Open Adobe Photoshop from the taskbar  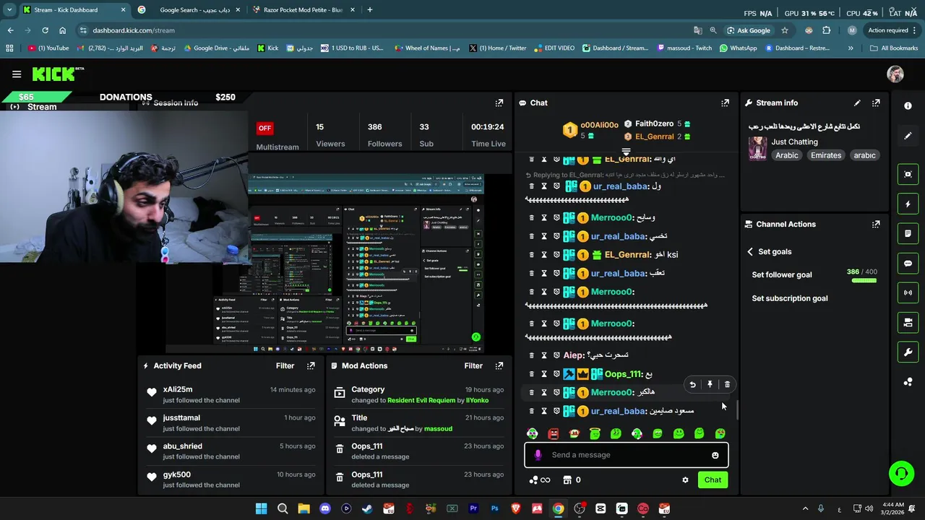[494, 508]
